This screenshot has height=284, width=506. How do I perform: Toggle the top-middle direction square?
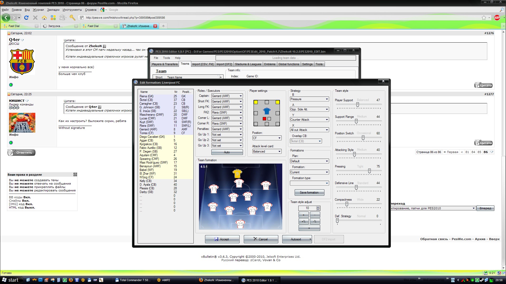point(267,102)
